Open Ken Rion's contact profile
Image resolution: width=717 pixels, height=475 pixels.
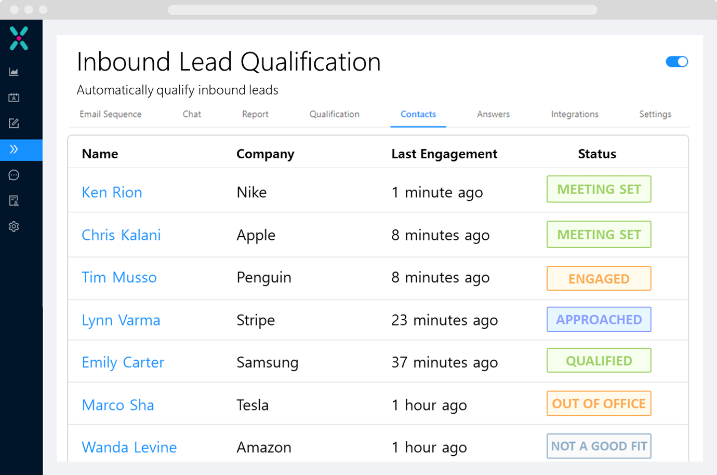(112, 192)
